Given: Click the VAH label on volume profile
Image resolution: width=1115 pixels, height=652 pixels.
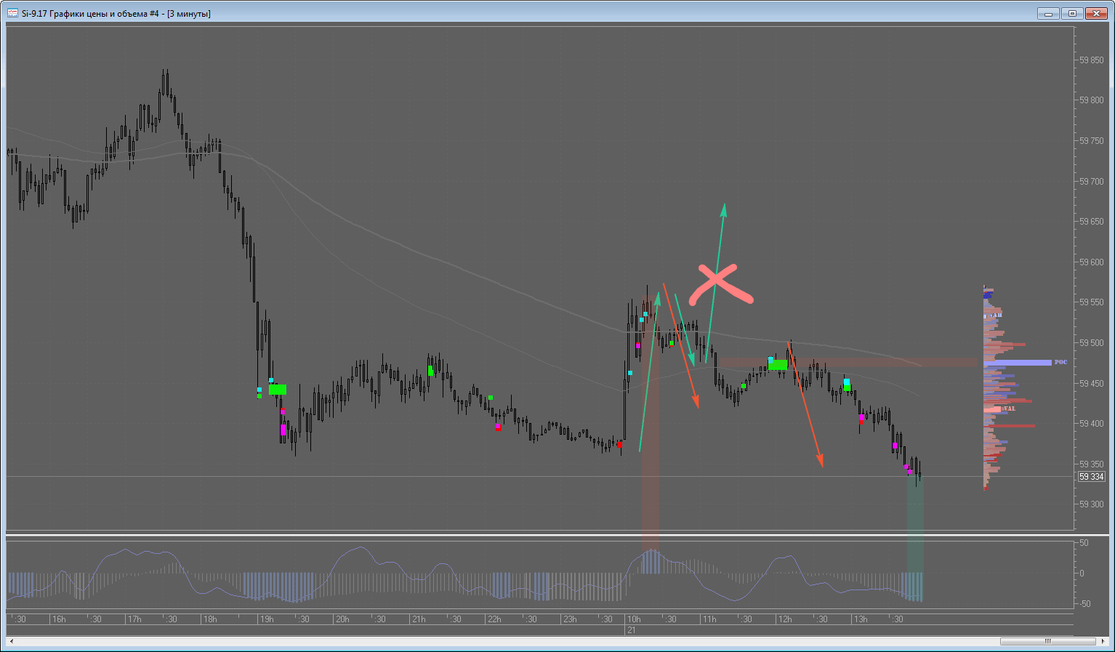Looking at the screenshot, I should (x=996, y=315).
